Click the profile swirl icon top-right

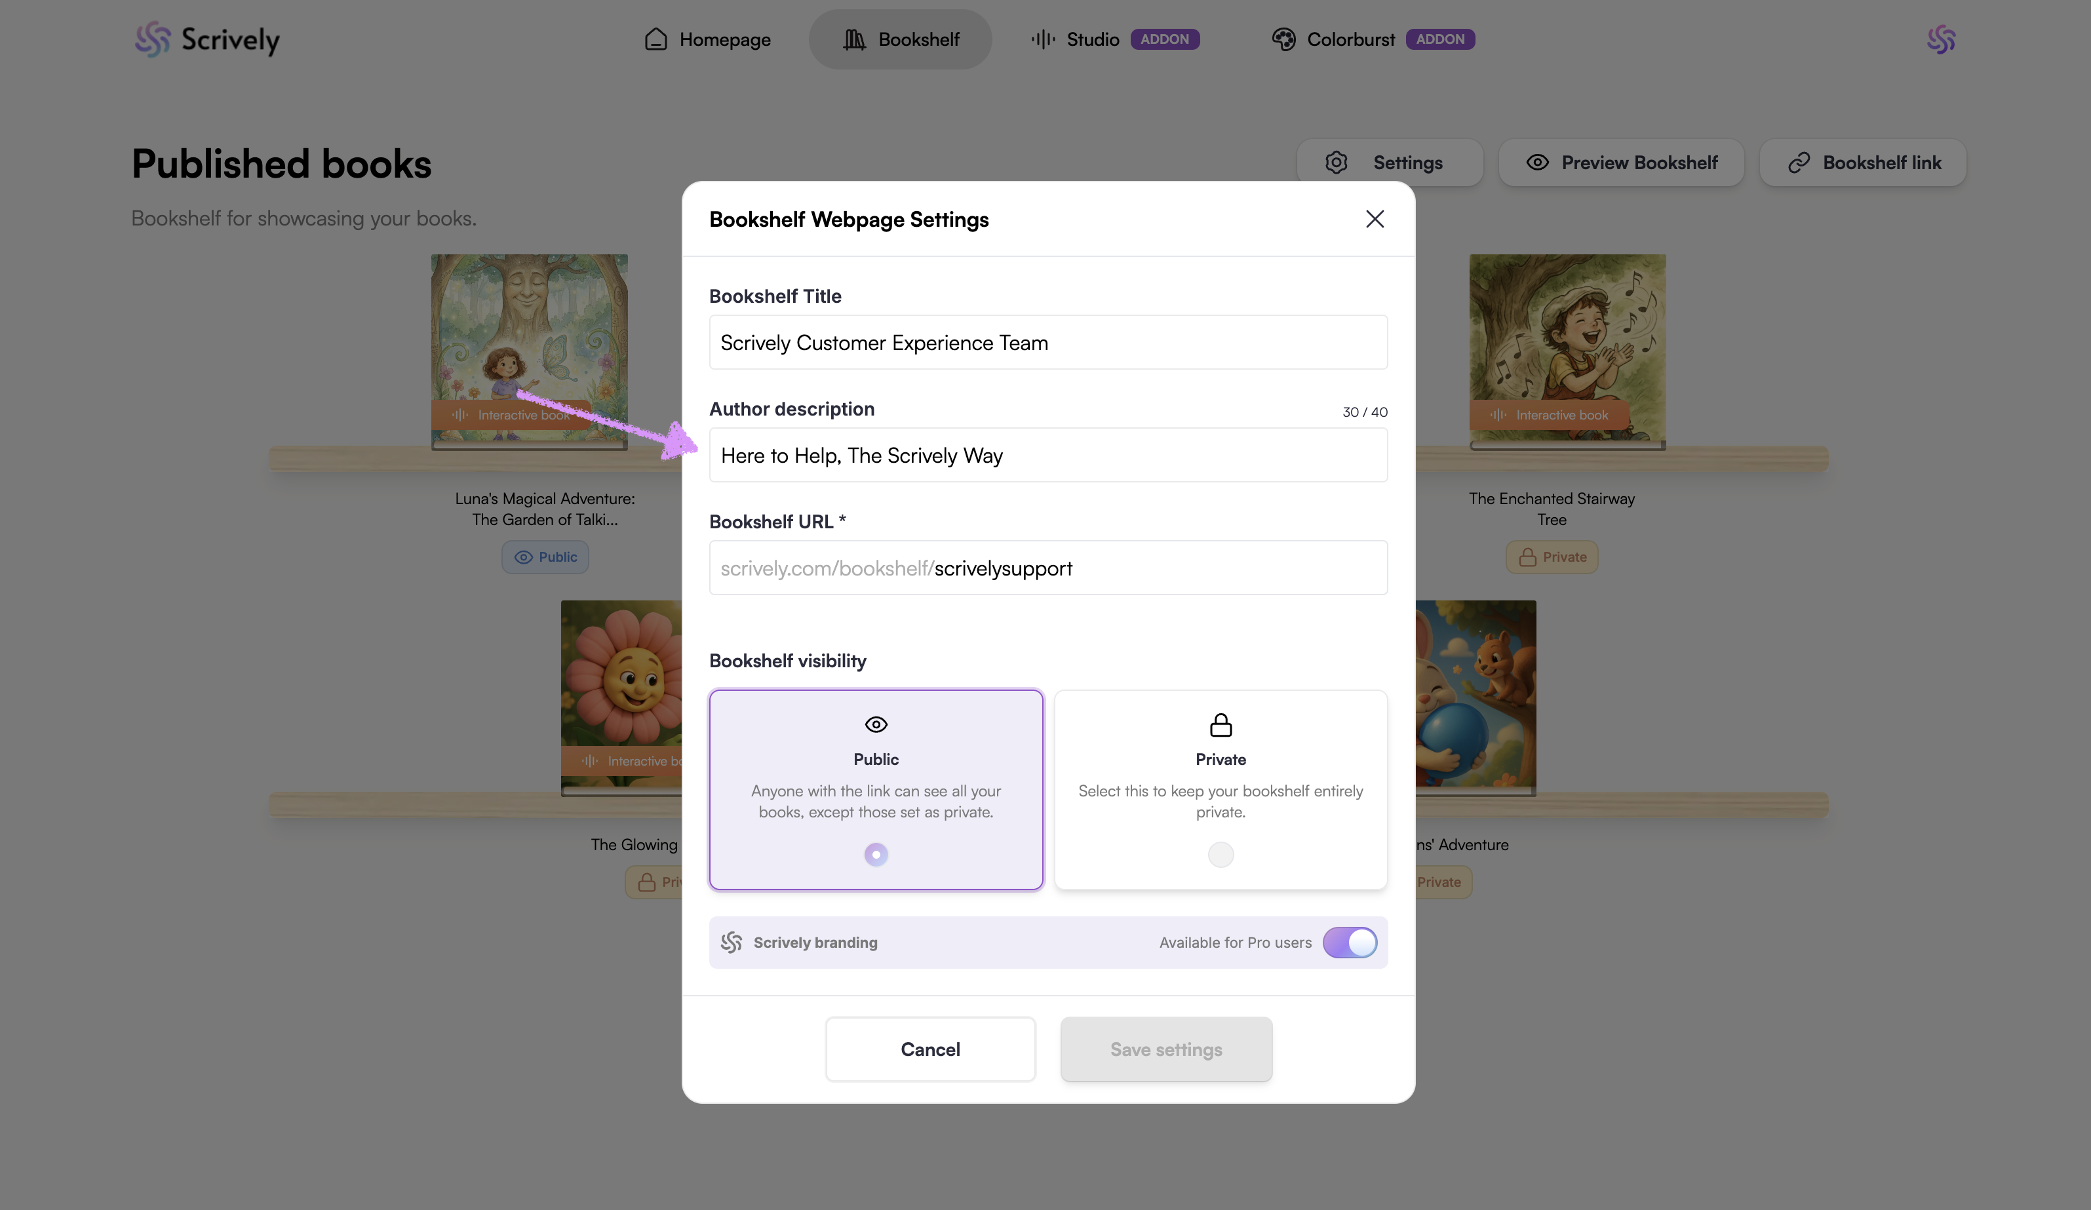coord(1941,39)
